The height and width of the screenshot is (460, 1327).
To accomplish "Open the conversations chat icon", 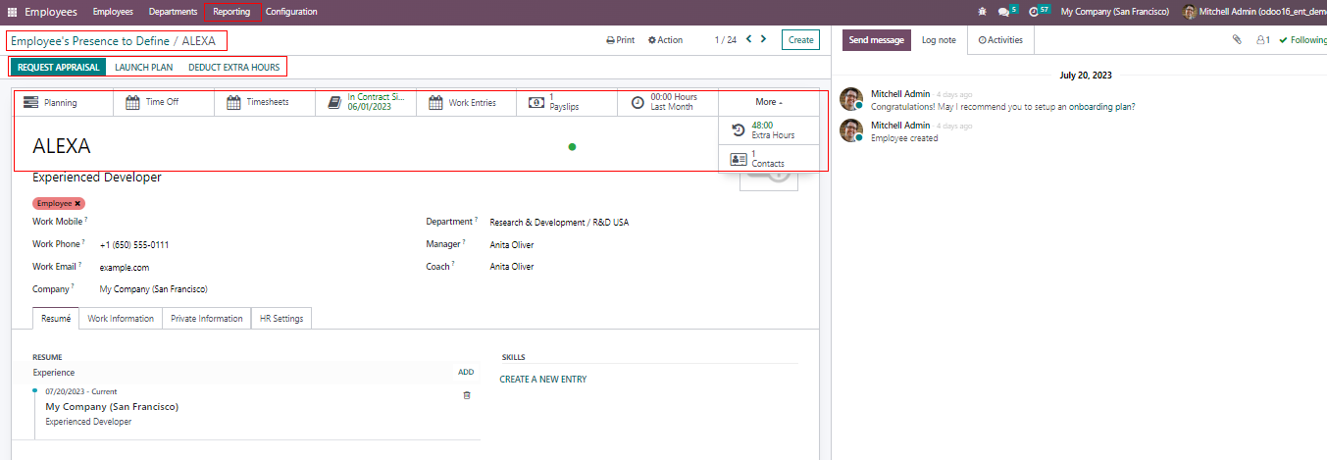I will coord(1003,12).
